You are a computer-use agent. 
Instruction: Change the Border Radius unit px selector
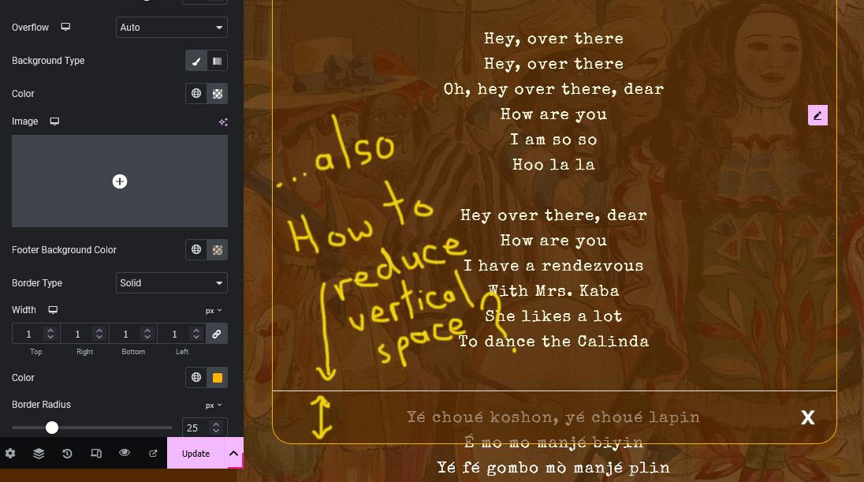click(214, 405)
